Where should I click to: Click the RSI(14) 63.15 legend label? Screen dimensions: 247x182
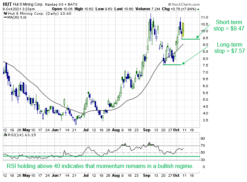pyautogui.click(x=22, y=135)
